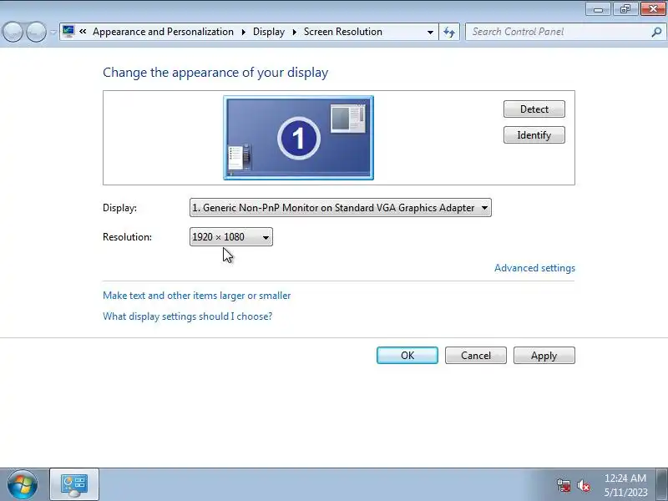668x501 pixels.
Task: Go to Display breadcrumb
Action: [x=269, y=32]
